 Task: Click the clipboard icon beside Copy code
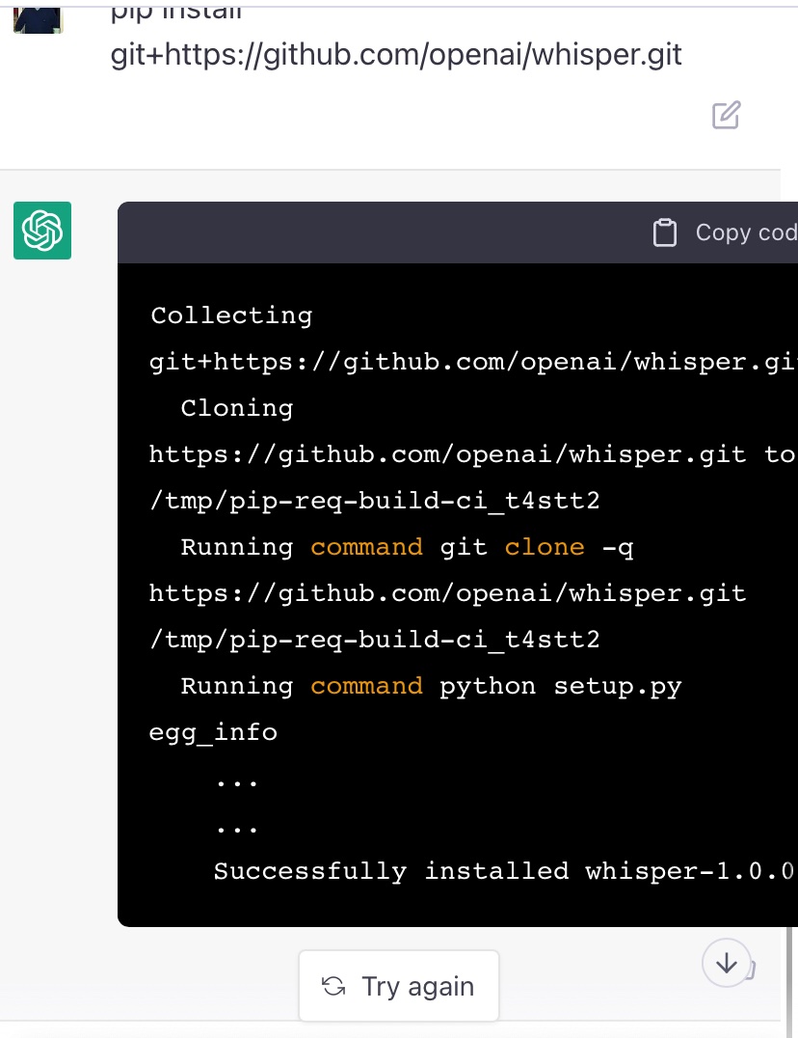coord(664,232)
